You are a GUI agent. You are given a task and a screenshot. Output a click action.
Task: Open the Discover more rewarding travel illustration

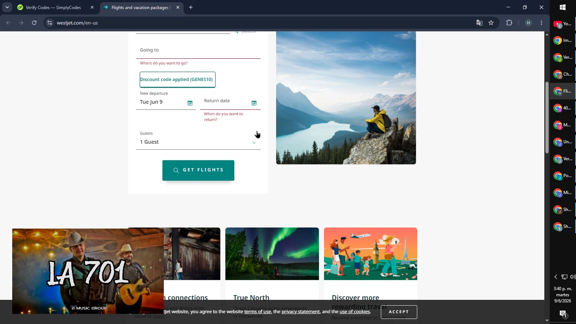(371, 254)
